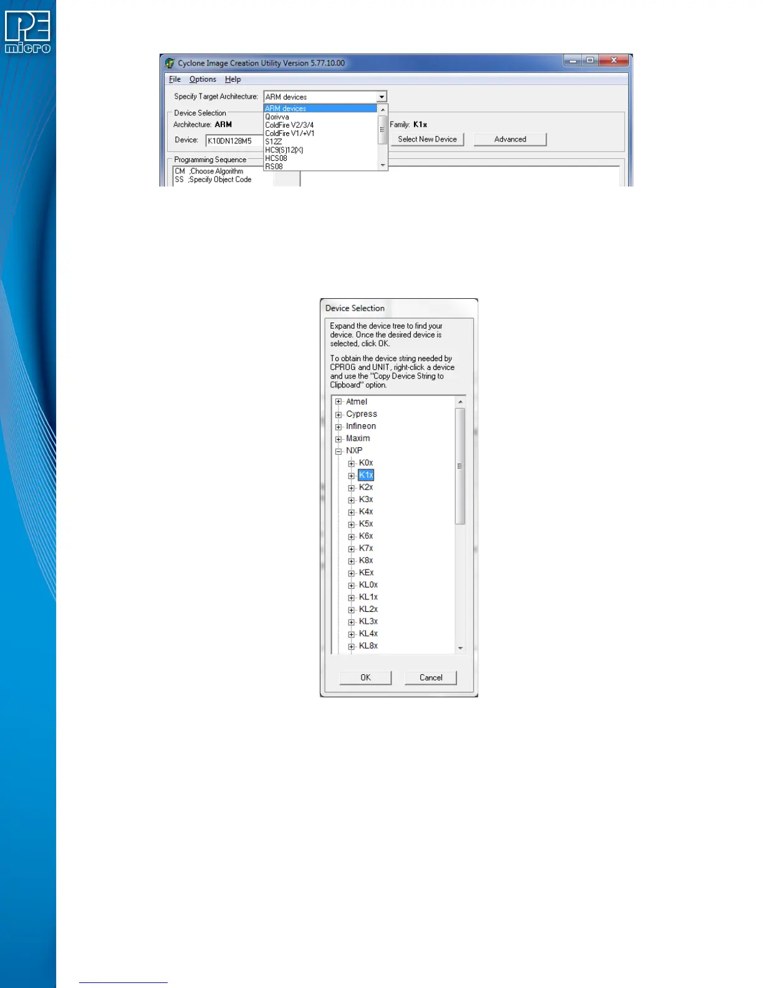Click the Device field showing K10DN128M5
The image size is (763, 988).
pyautogui.click(x=234, y=141)
